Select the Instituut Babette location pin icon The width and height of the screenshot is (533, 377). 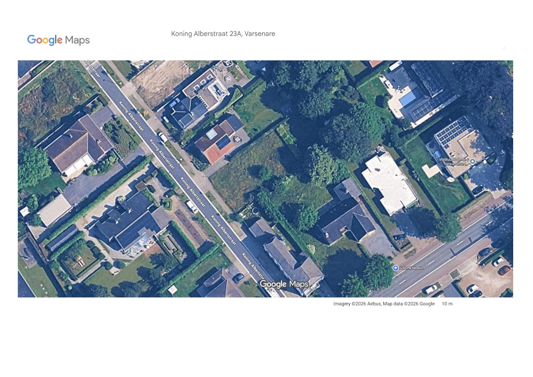473,161
